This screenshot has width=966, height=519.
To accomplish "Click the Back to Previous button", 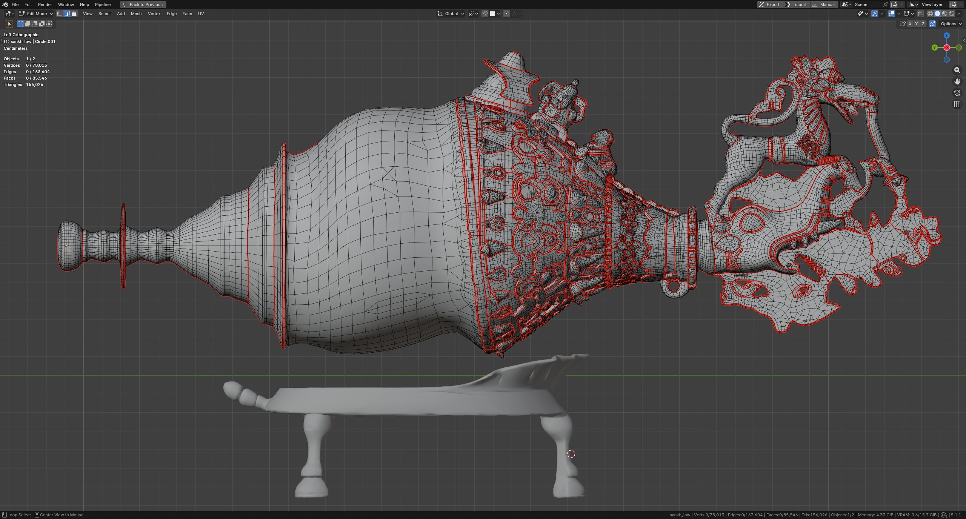I will click(x=143, y=5).
